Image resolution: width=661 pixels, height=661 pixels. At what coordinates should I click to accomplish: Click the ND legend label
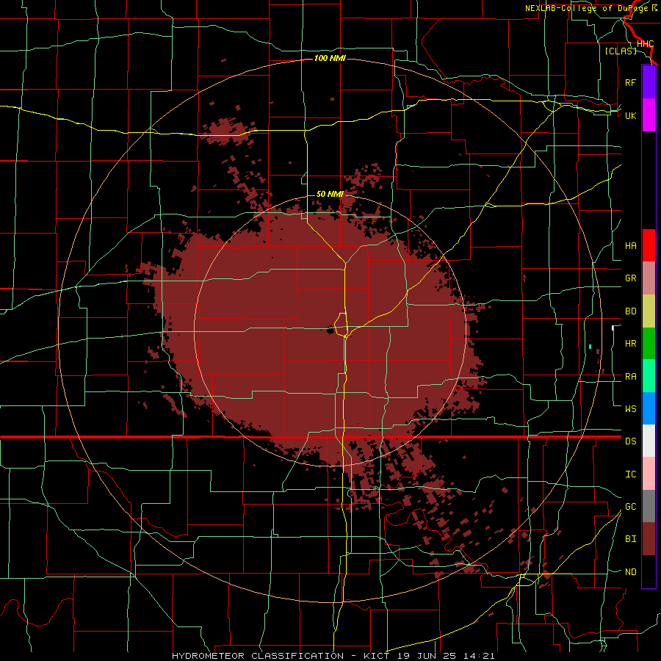630,572
